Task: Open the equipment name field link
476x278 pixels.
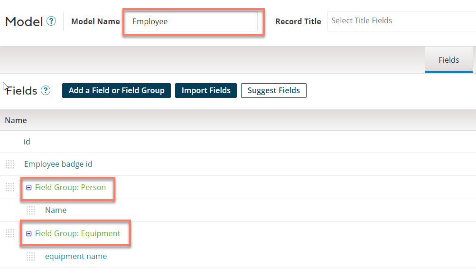Action: pos(76,256)
